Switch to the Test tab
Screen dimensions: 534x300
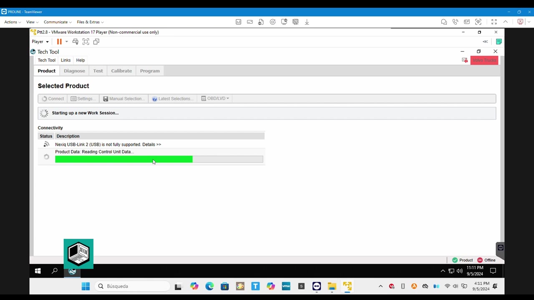coord(98,71)
